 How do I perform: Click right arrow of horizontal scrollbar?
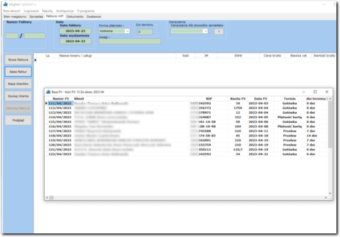(326, 198)
